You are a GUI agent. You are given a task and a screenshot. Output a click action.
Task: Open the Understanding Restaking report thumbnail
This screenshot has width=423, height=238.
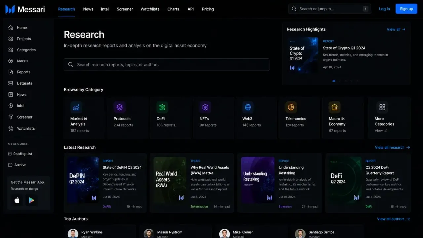(x=257, y=180)
